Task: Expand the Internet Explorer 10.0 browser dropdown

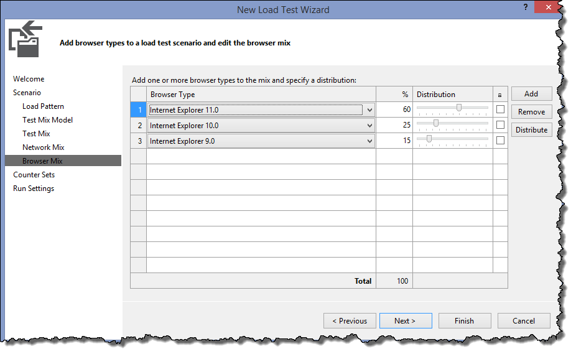Action: (369, 126)
